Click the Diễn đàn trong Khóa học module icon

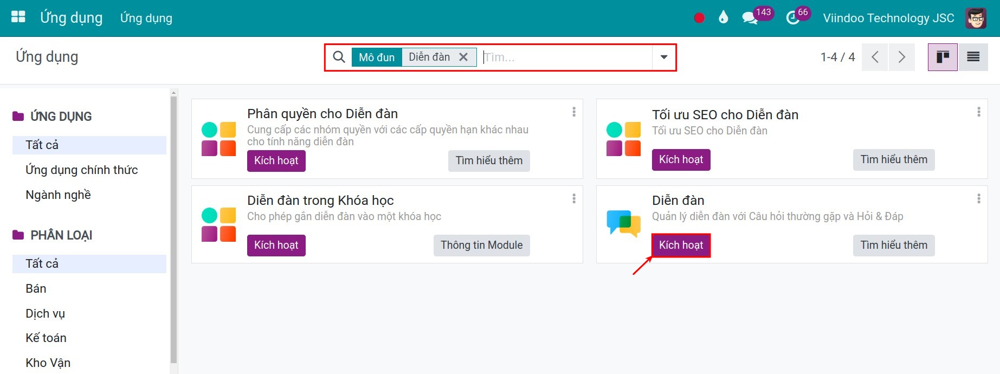(218, 224)
